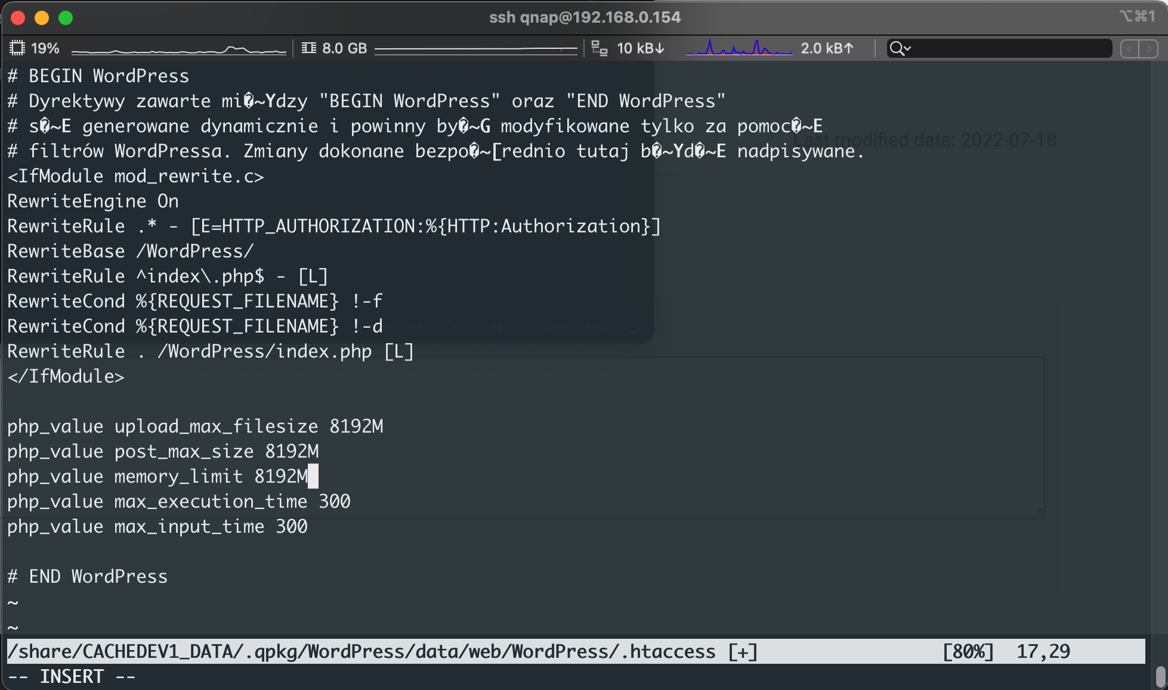Click the network throughput icon
The width and height of the screenshot is (1168, 690).
(x=599, y=48)
